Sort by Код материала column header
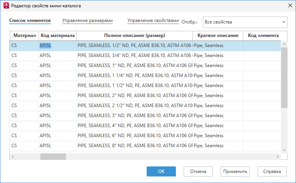This screenshot has width=296, height=183. tap(57, 35)
